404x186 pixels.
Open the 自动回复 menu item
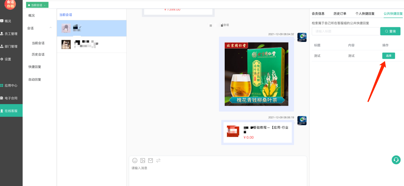pos(35,79)
